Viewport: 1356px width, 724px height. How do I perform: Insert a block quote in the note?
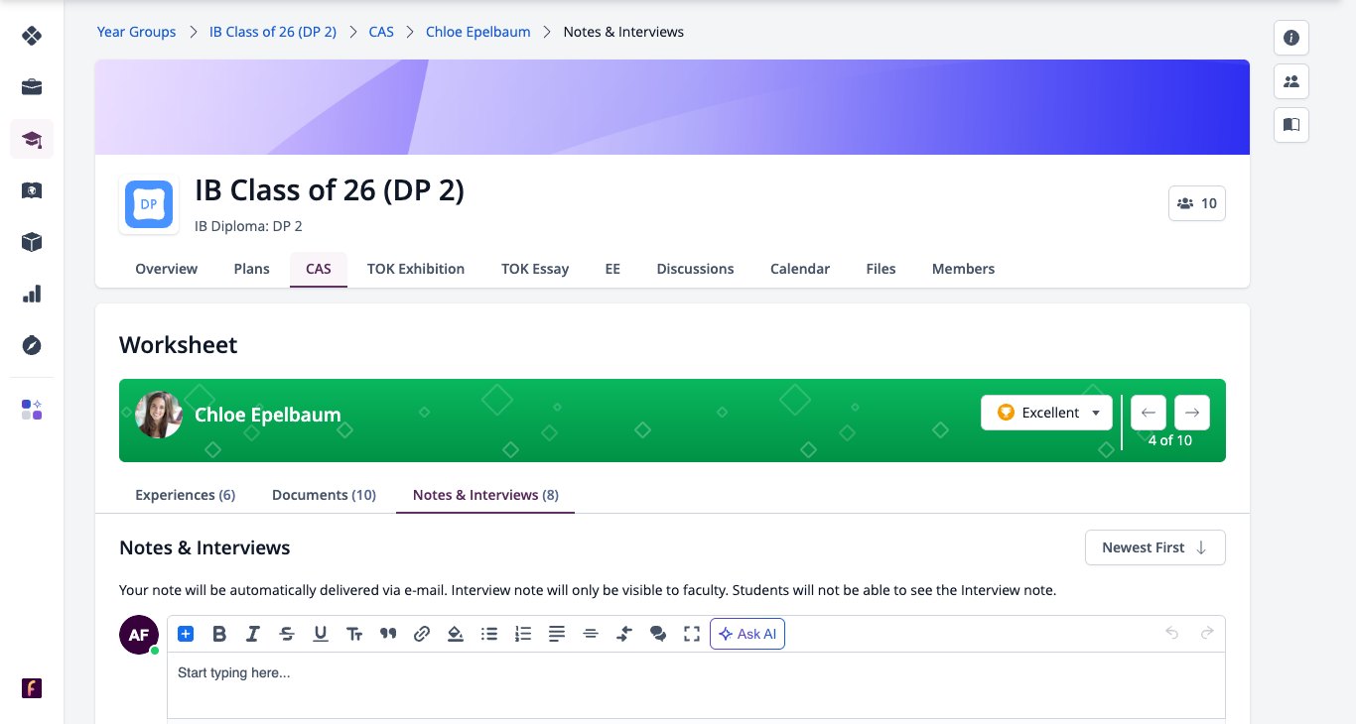[x=388, y=634]
